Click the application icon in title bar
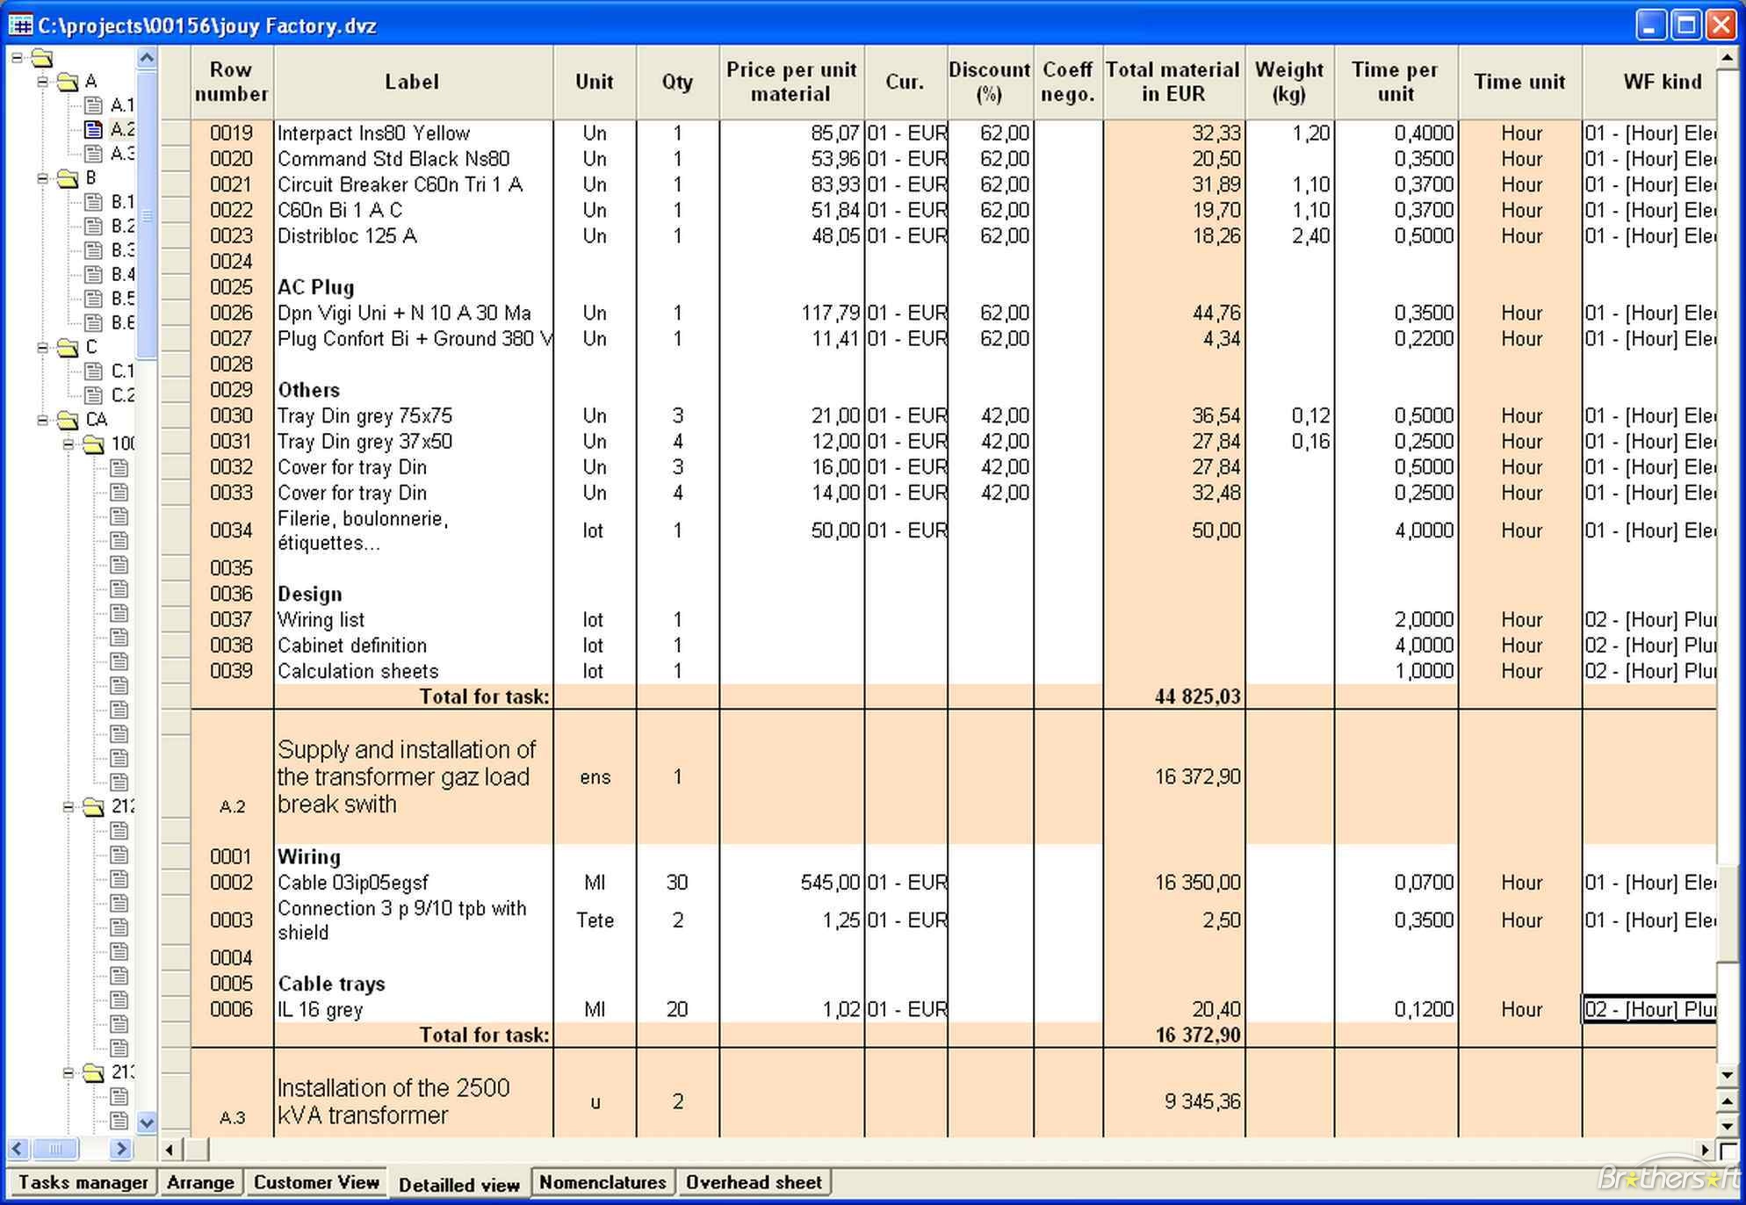 pos(19,25)
